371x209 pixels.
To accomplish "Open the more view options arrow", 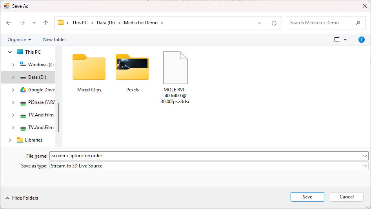I will [x=345, y=40].
